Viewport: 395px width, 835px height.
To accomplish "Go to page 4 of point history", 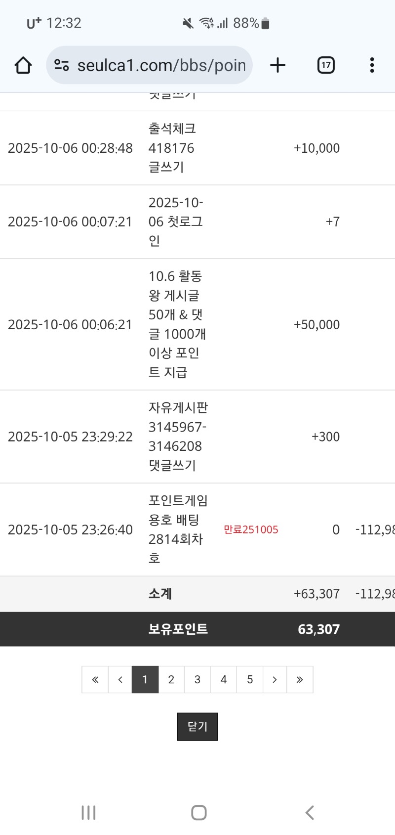I will 224,680.
